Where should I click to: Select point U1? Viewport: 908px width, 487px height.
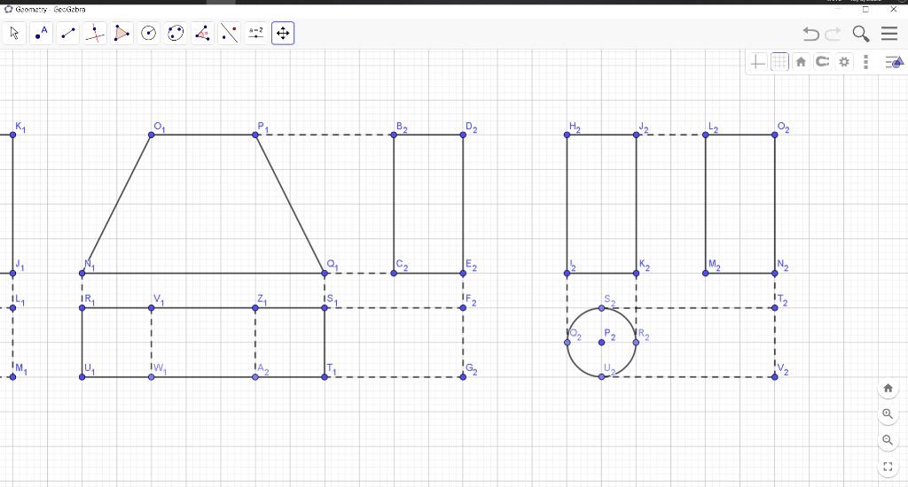tap(82, 377)
